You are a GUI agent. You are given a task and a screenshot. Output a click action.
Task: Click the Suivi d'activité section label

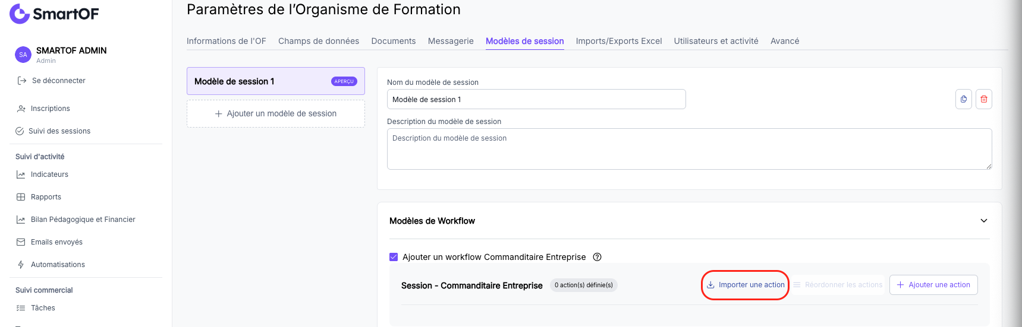(x=40, y=157)
